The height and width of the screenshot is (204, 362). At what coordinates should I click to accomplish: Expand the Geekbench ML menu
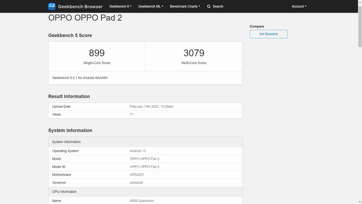151,6
